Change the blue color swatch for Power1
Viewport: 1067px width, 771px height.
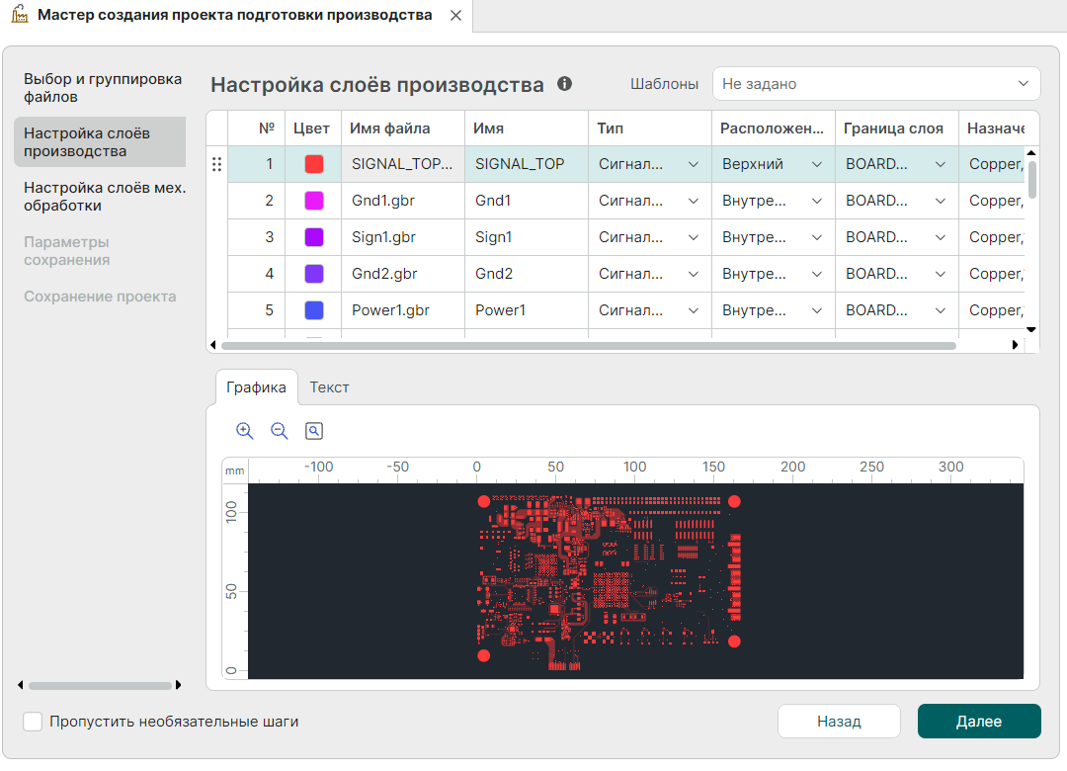(314, 310)
